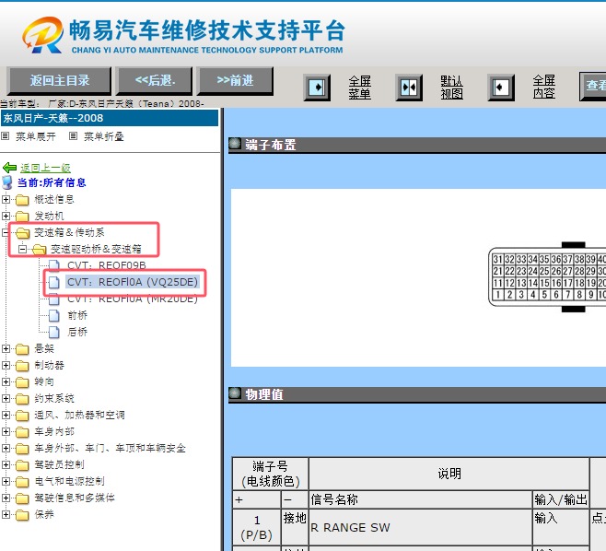The height and width of the screenshot is (551, 606).
Task: Click the 物理值 section header icon
Action: tap(235, 393)
